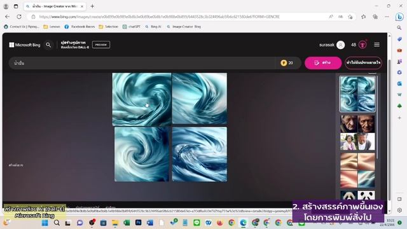The height and width of the screenshot is (229, 407).
Task: Click Surprise Me outlined button
Action: pos(363,63)
